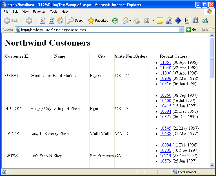Screen dimensions: 216x176
Task: Go to the Home page icon
Action: pyautogui.click(x=60, y=21)
